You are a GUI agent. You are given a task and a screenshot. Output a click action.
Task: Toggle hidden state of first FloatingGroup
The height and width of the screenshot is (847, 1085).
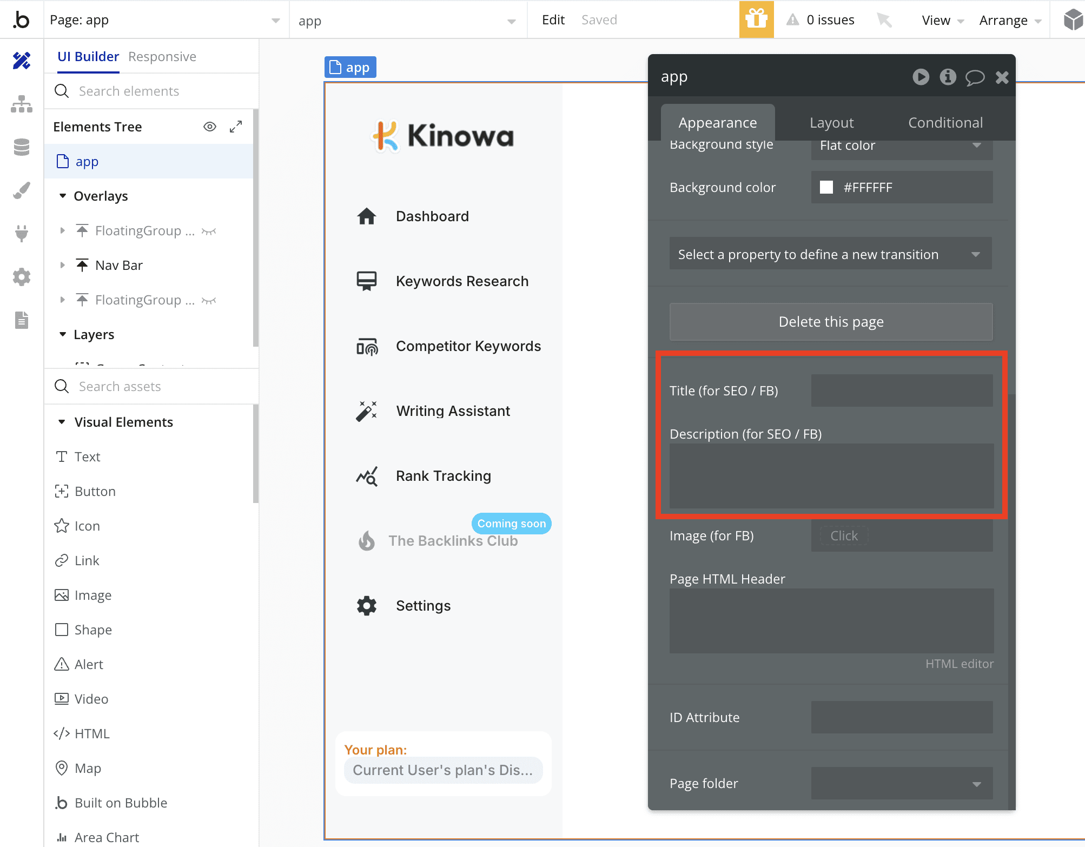click(209, 231)
